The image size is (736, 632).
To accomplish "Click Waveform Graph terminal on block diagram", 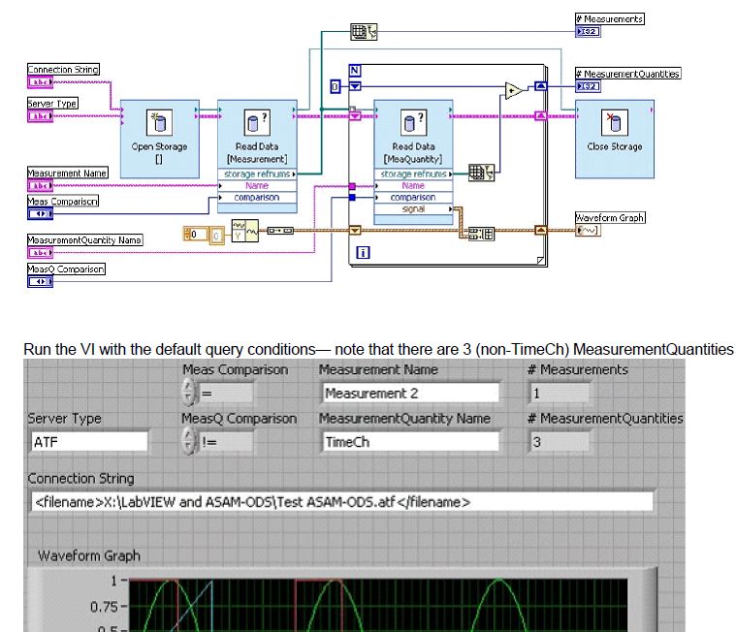I will coord(588,231).
